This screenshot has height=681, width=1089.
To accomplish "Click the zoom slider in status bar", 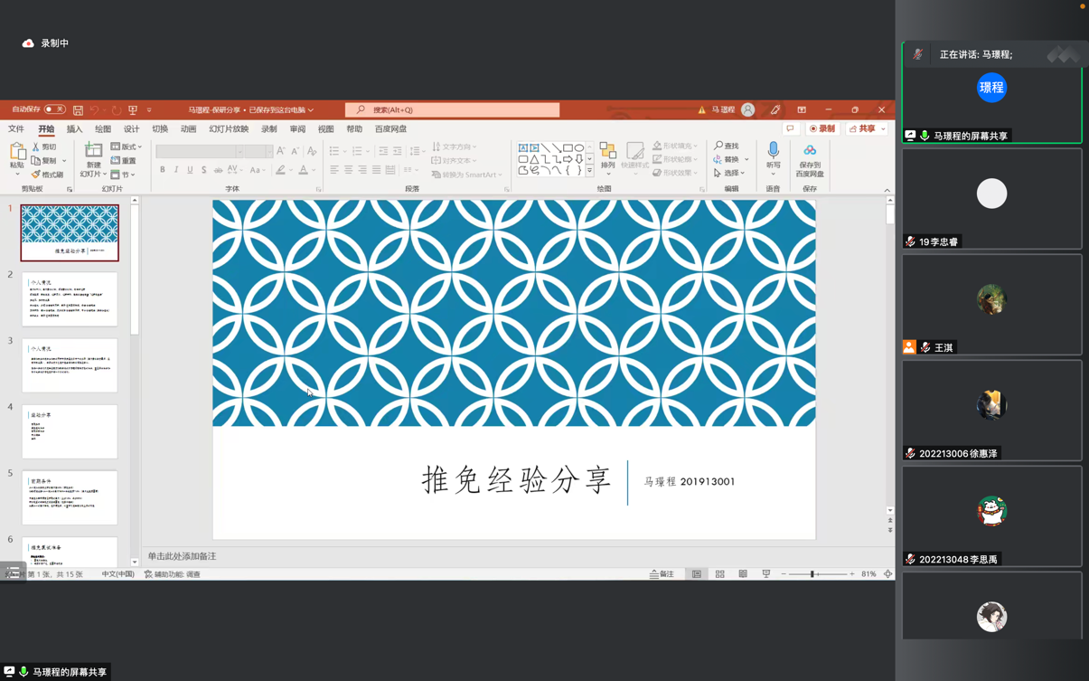I will tap(812, 574).
